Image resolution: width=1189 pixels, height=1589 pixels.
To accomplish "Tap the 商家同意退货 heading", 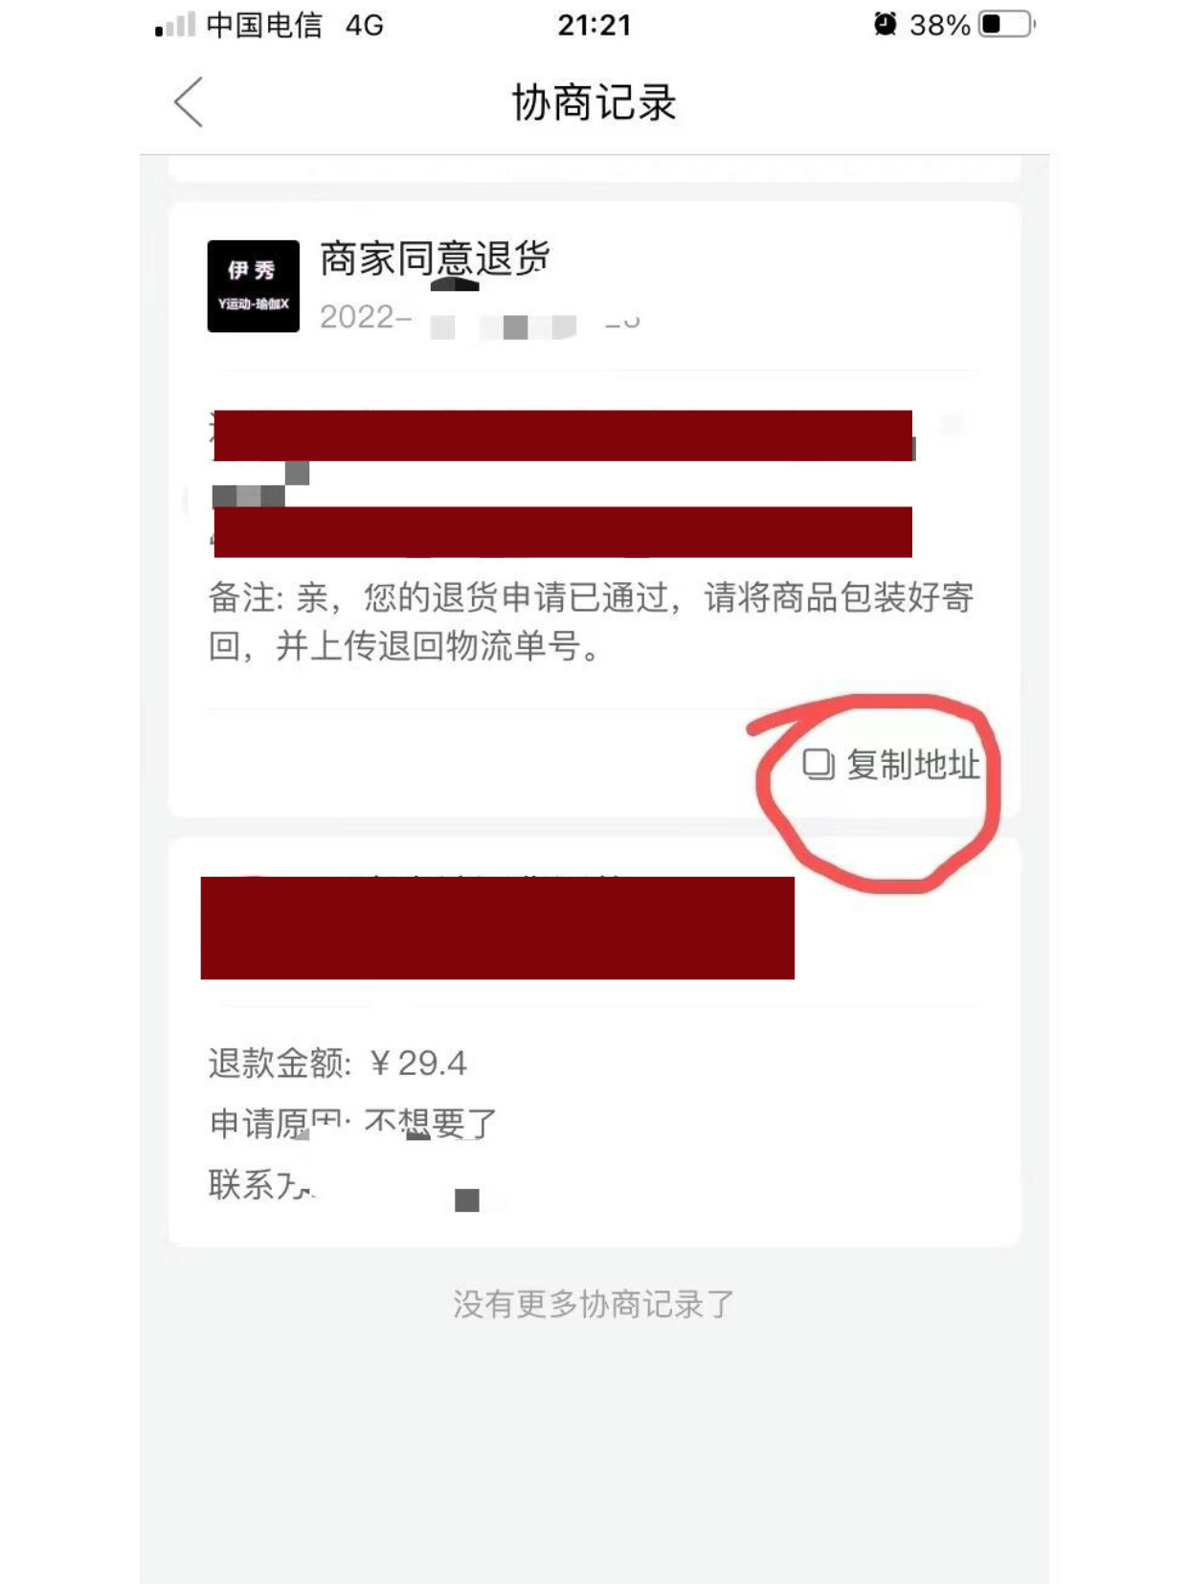I will 435,258.
